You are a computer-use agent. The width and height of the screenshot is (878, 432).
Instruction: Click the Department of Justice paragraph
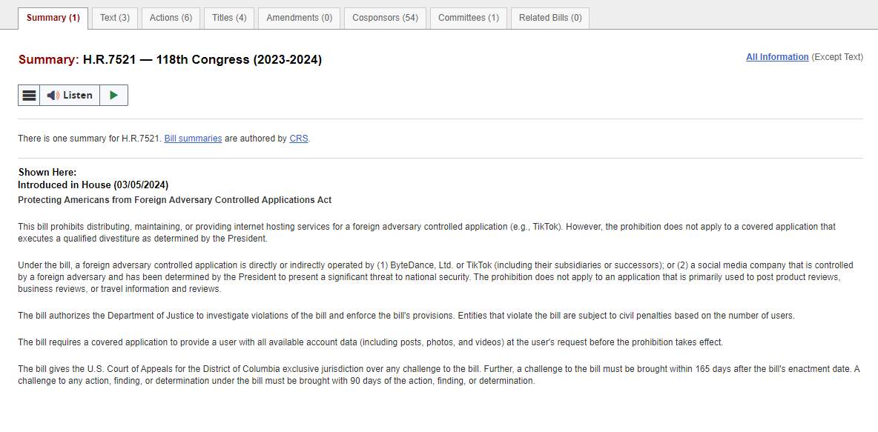tap(406, 316)
